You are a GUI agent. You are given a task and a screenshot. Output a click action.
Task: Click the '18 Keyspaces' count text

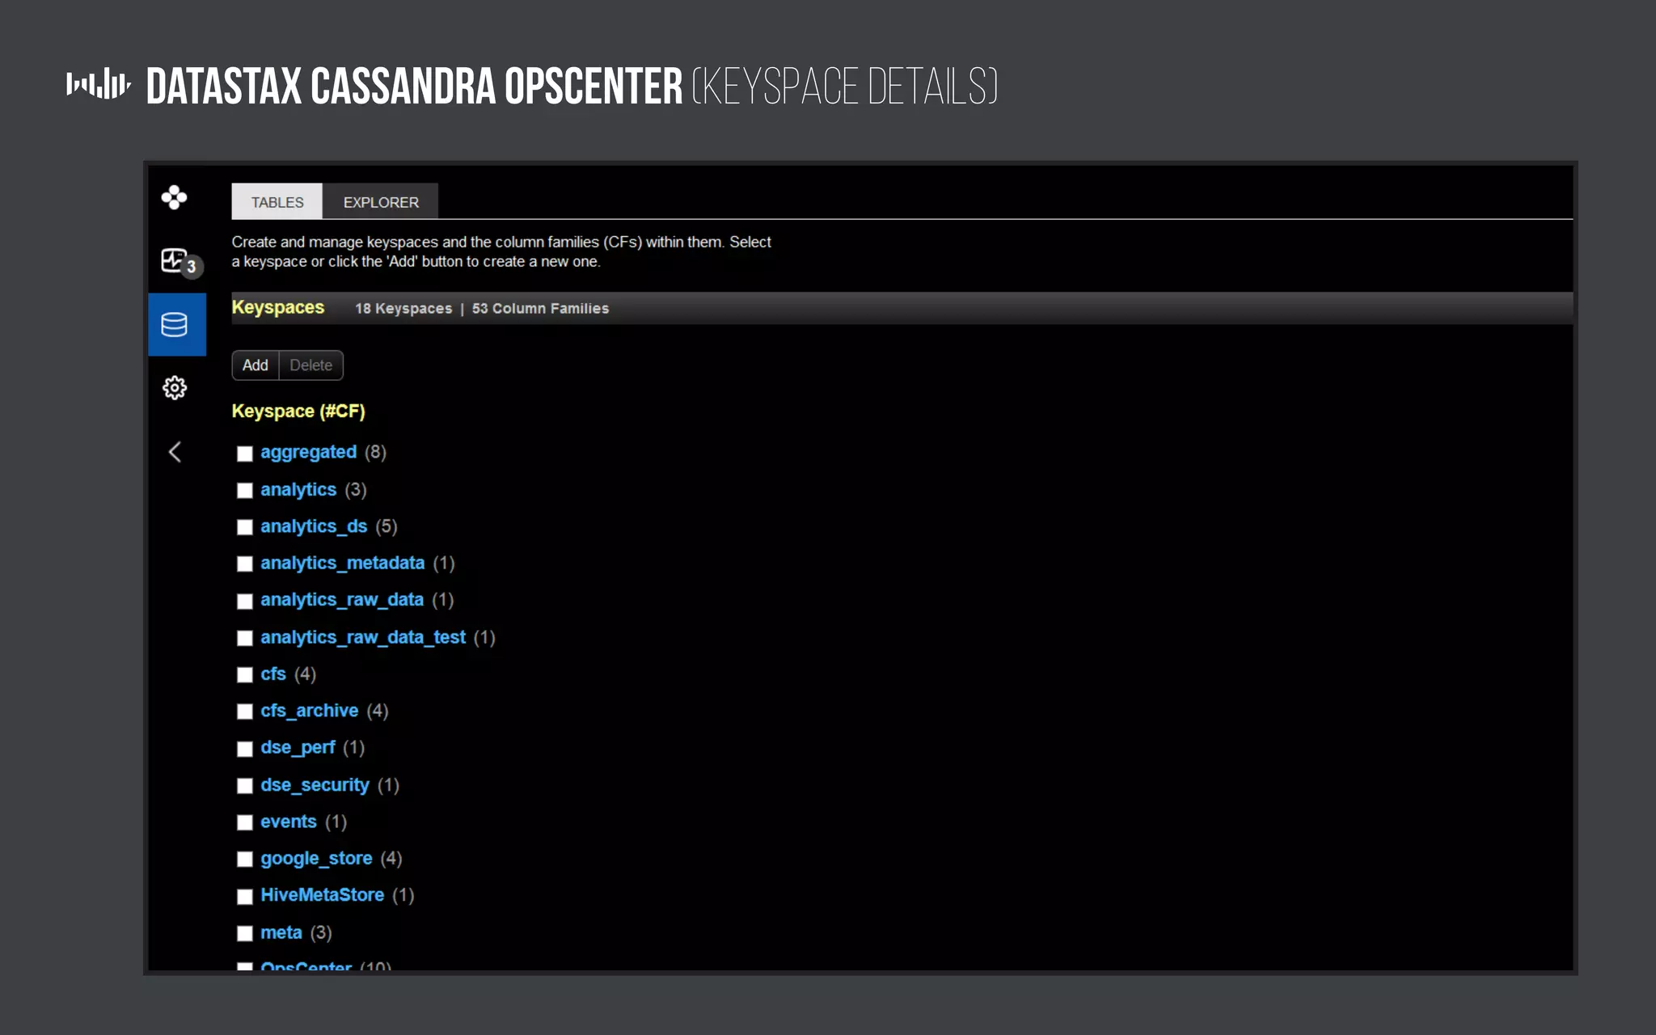(403, 308)
